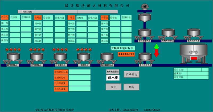Click the green up arrow of the hoist
213x112 pixels.
[157, 47]
